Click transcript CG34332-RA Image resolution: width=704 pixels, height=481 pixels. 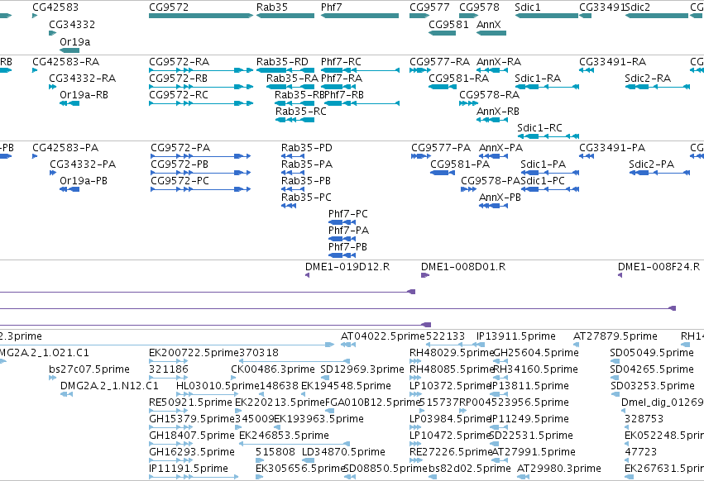[x=83, y=78]
